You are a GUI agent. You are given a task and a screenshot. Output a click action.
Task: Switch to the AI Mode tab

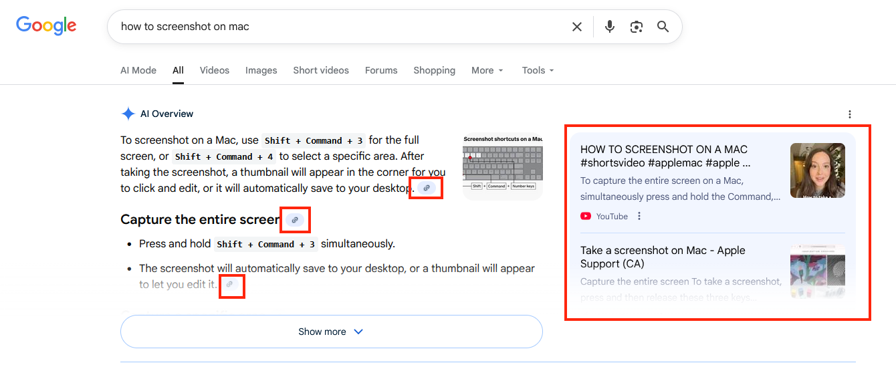point(138,70)
